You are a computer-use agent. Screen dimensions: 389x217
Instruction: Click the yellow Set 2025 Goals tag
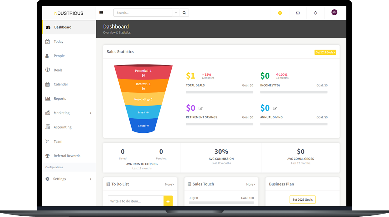pos(325,52)
